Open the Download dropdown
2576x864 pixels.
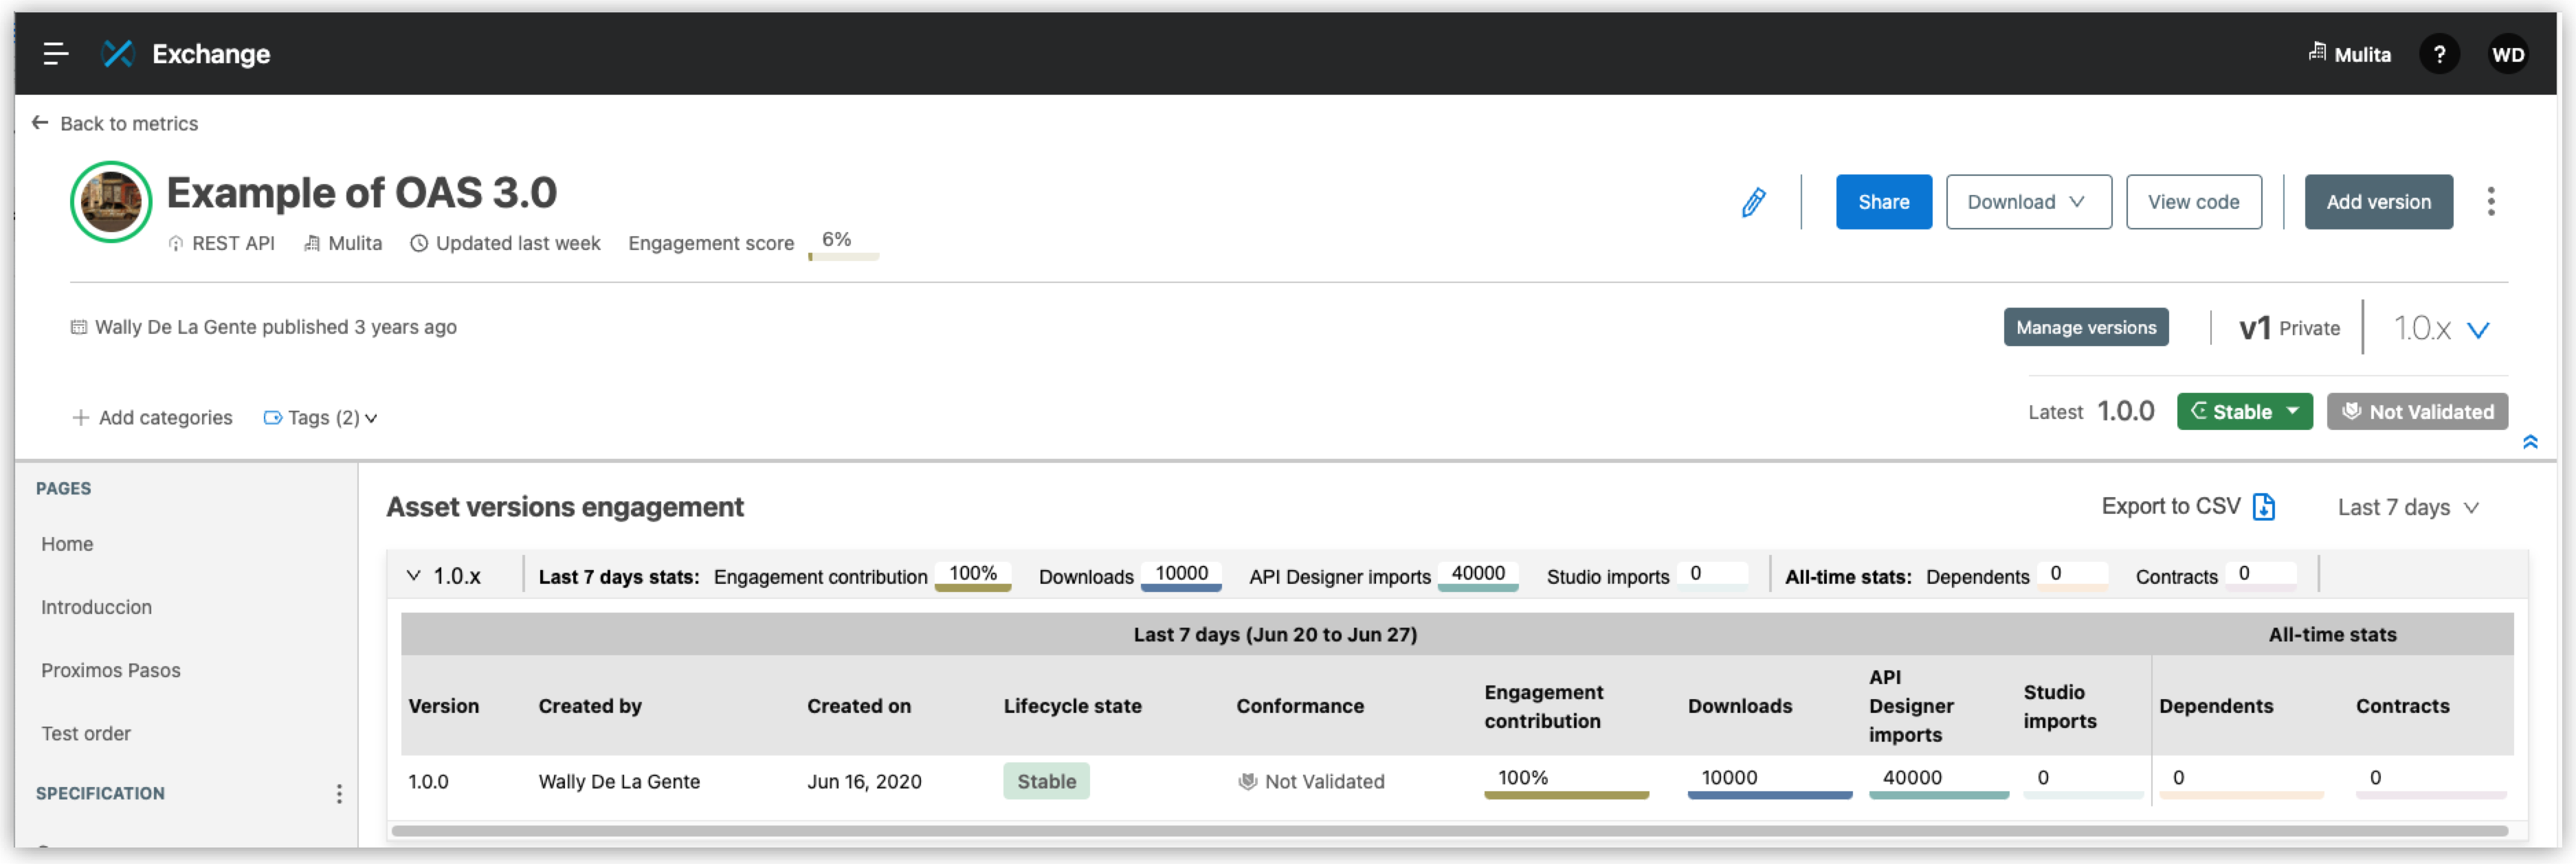point(2028,201)
